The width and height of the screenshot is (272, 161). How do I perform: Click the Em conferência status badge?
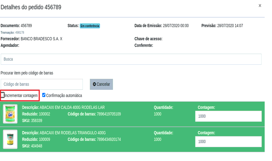coord(90,26)
